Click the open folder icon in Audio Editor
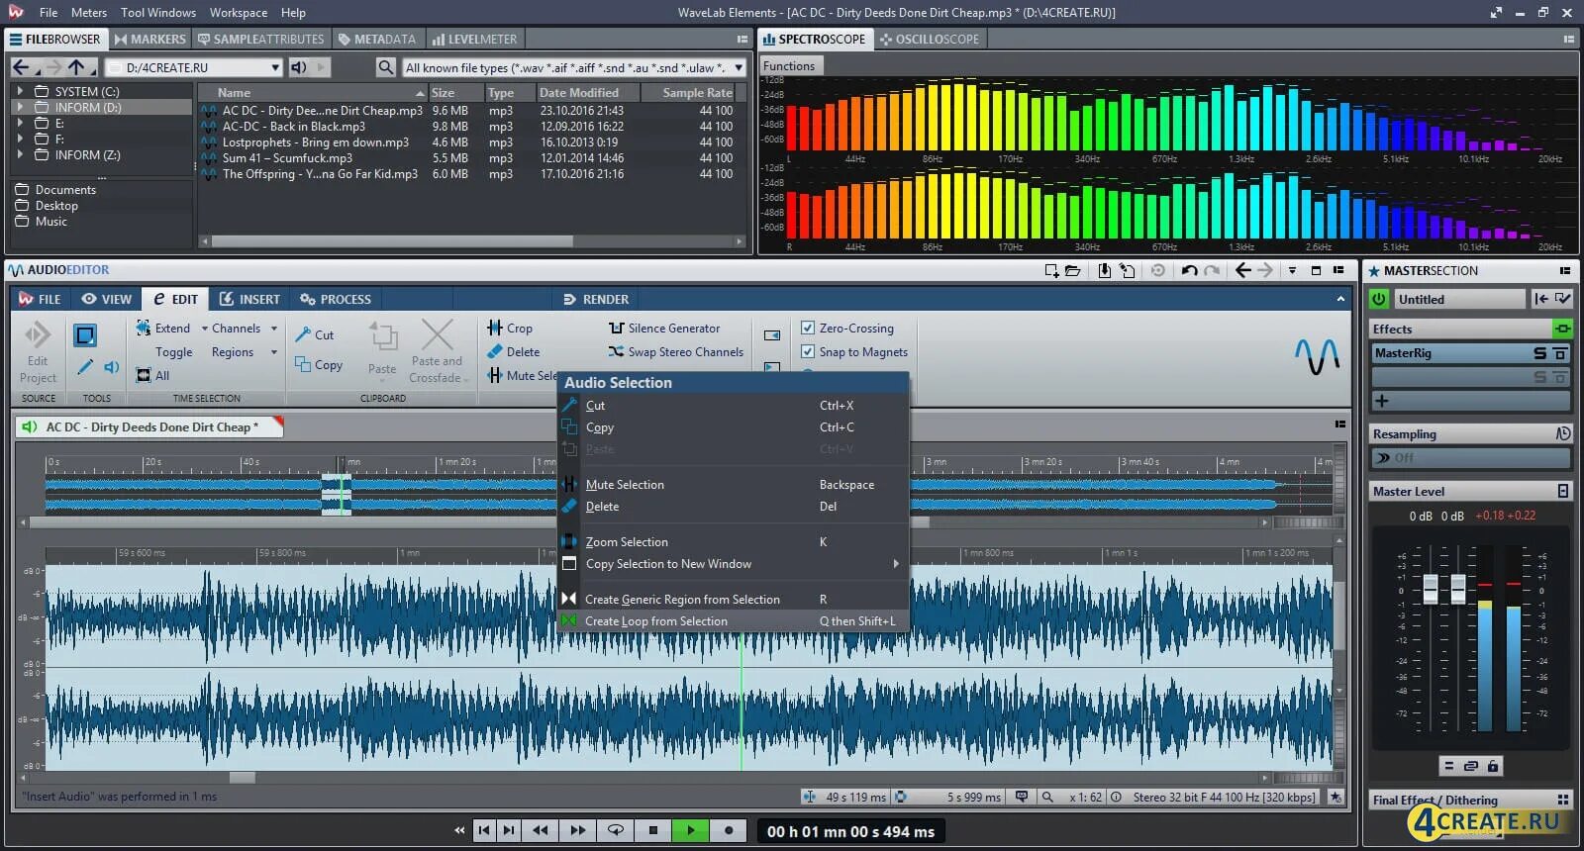This screenshot has height=851, width=1584. (x=1072, y=270)
